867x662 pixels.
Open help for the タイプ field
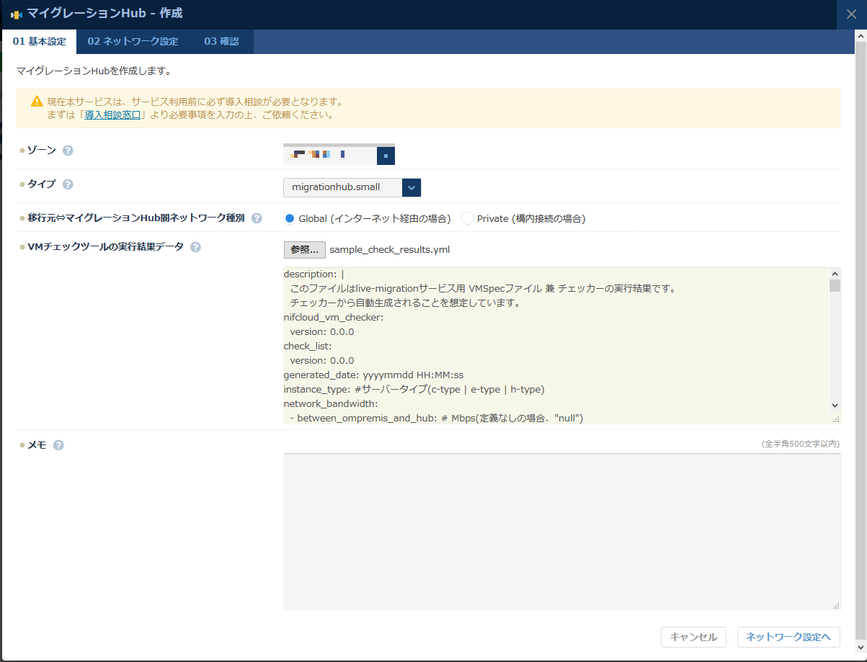68,184
